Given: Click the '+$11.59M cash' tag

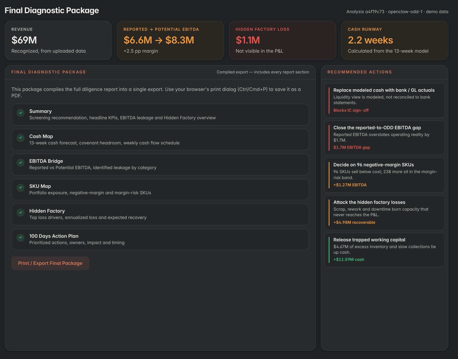Looking at the screenshot, I should point(349,260).
